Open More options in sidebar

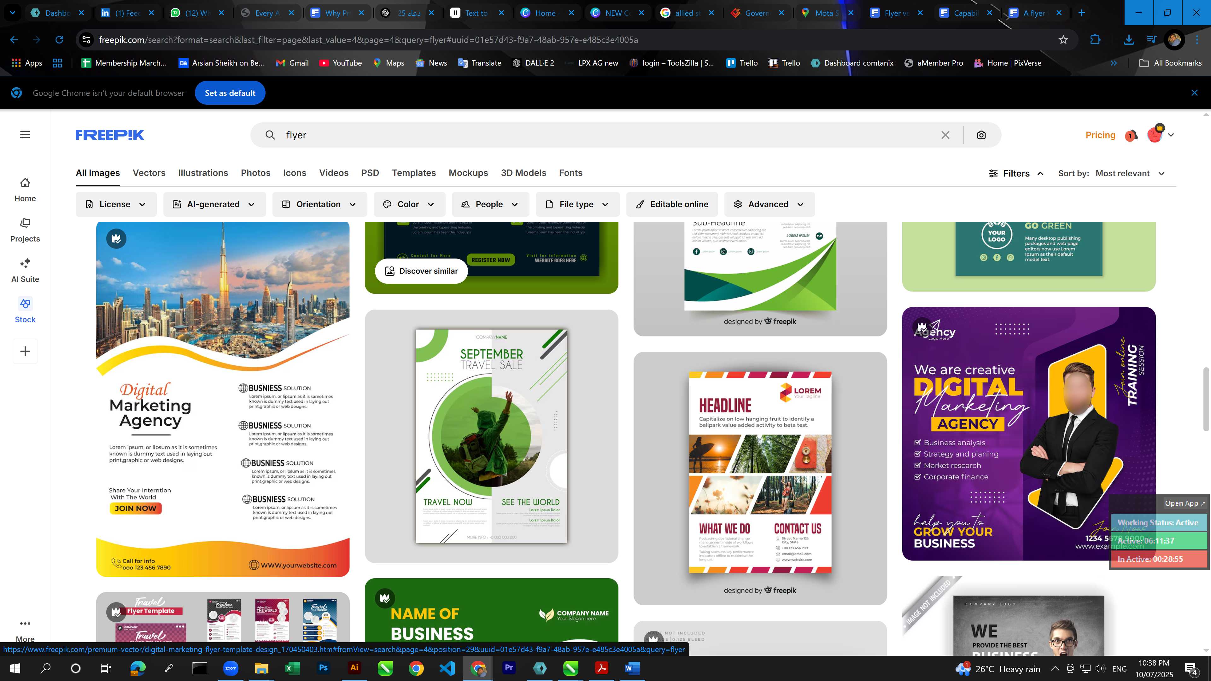click(25, 631)
